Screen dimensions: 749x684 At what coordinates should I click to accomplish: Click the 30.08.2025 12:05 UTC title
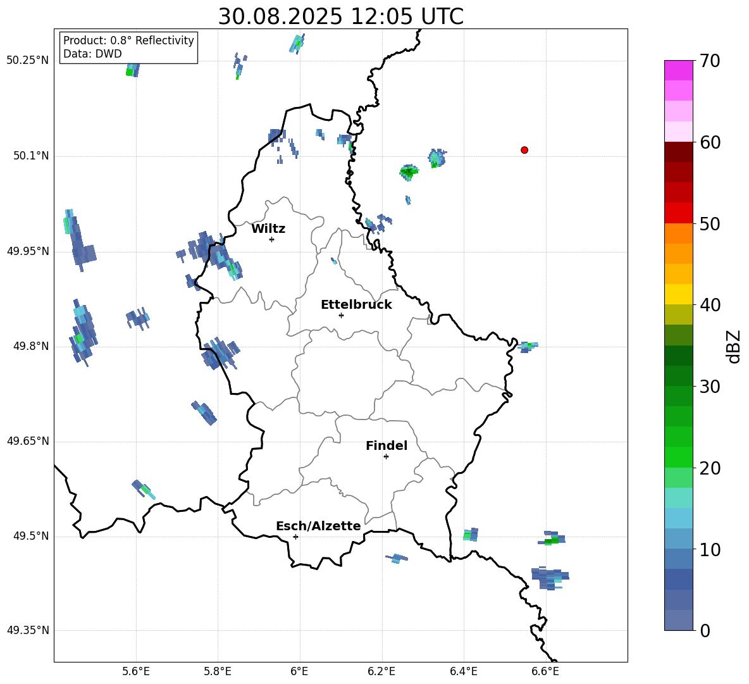click(340, 16)
